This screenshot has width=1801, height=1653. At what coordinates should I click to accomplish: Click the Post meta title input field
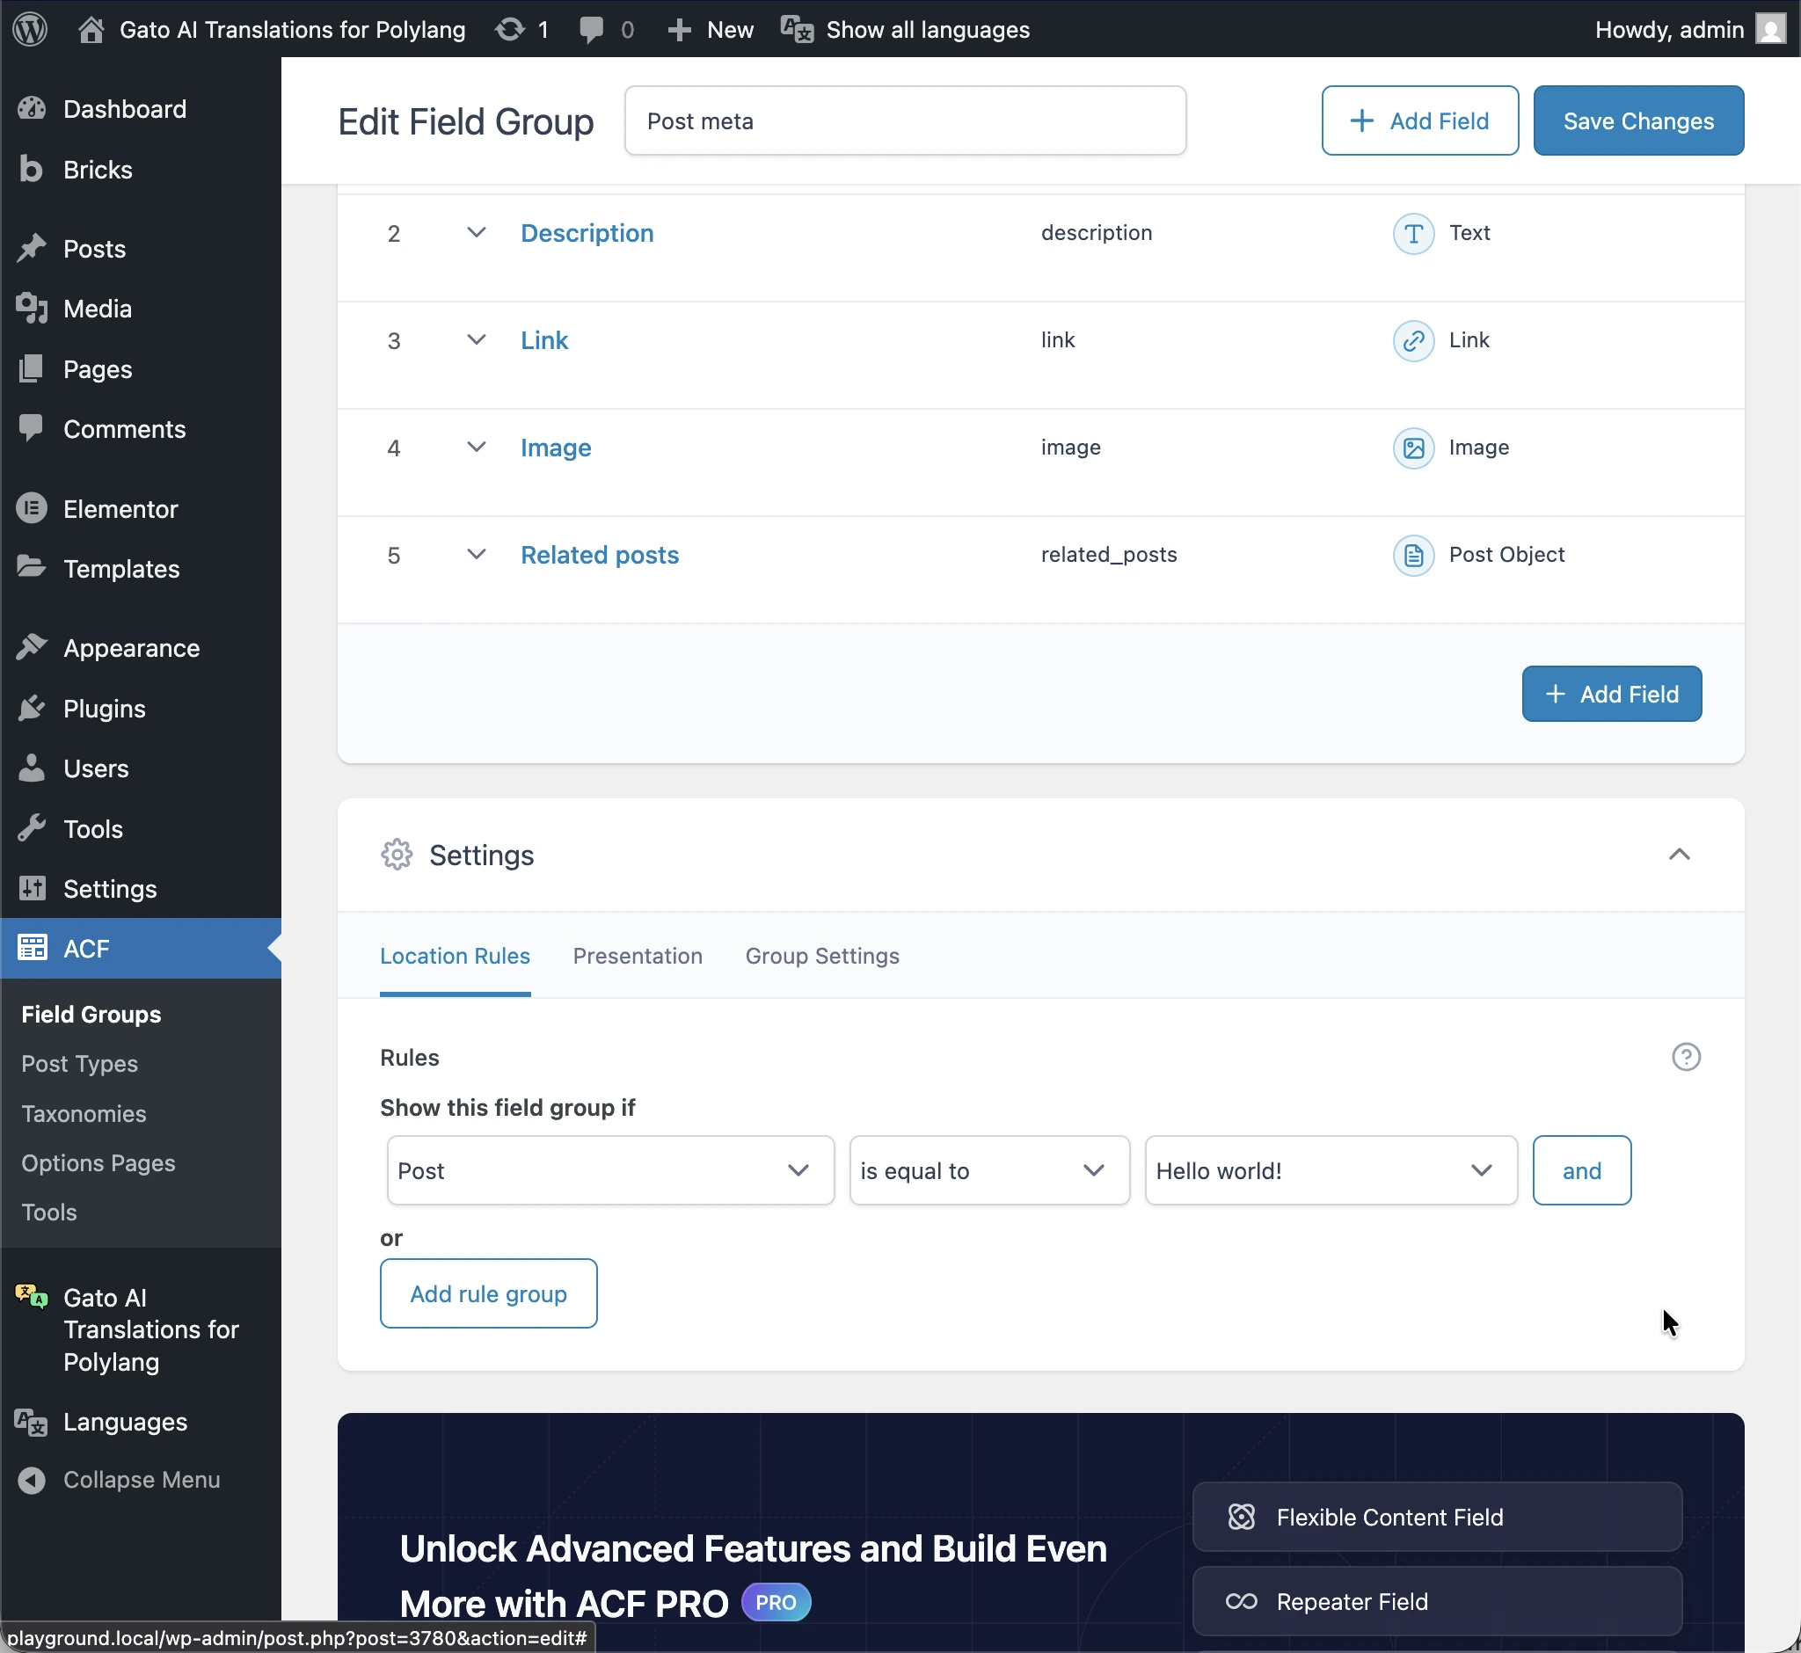(905, 120)
